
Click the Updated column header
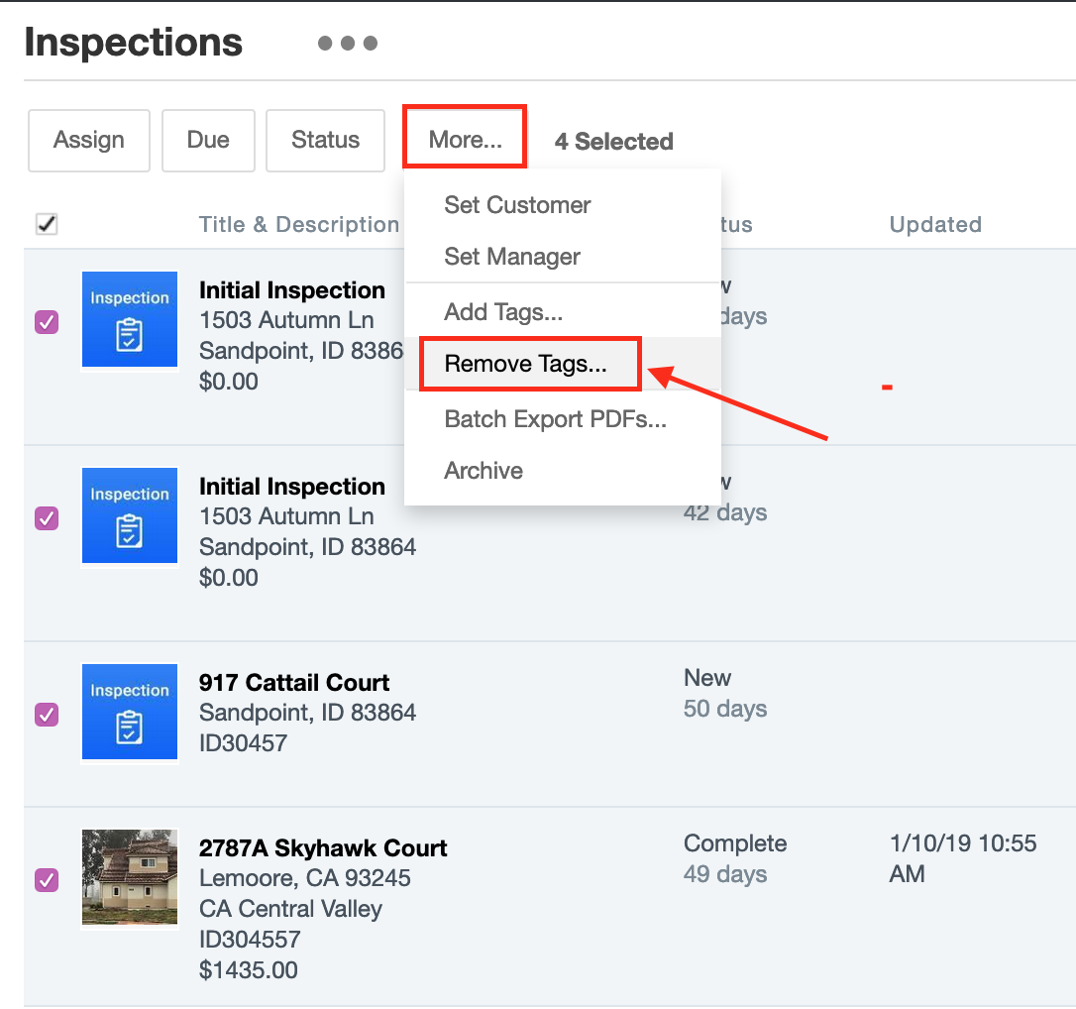(x=935, y=225)
